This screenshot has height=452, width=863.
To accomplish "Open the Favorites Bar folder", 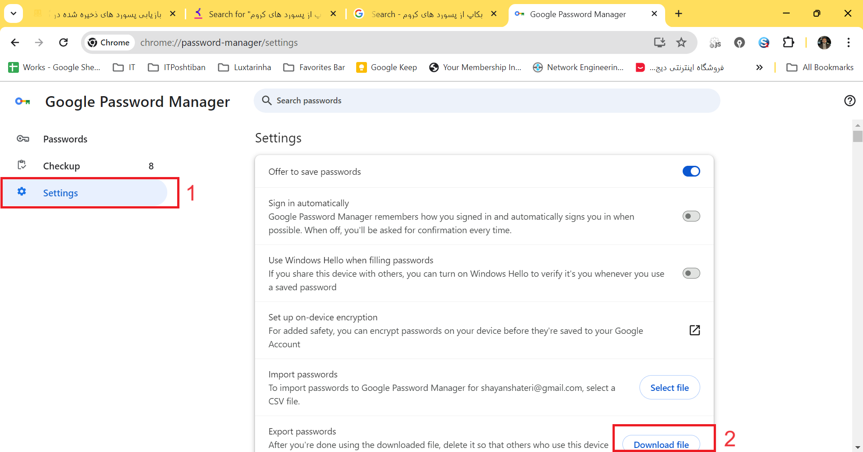I will coord(314,67).
